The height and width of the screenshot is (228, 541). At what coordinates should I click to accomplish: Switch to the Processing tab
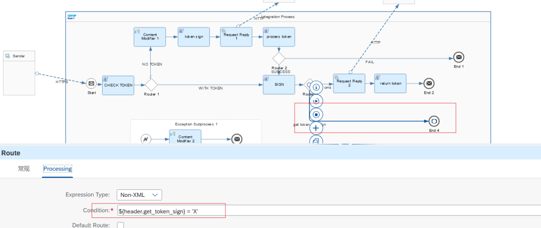(57, 169)
